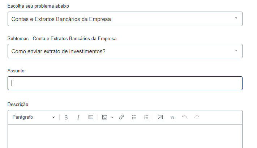Viewport: 257px width, 148px height.
Task: Insert inline code with the code icon
Action: pyautogui.click(x=91, y=117)
